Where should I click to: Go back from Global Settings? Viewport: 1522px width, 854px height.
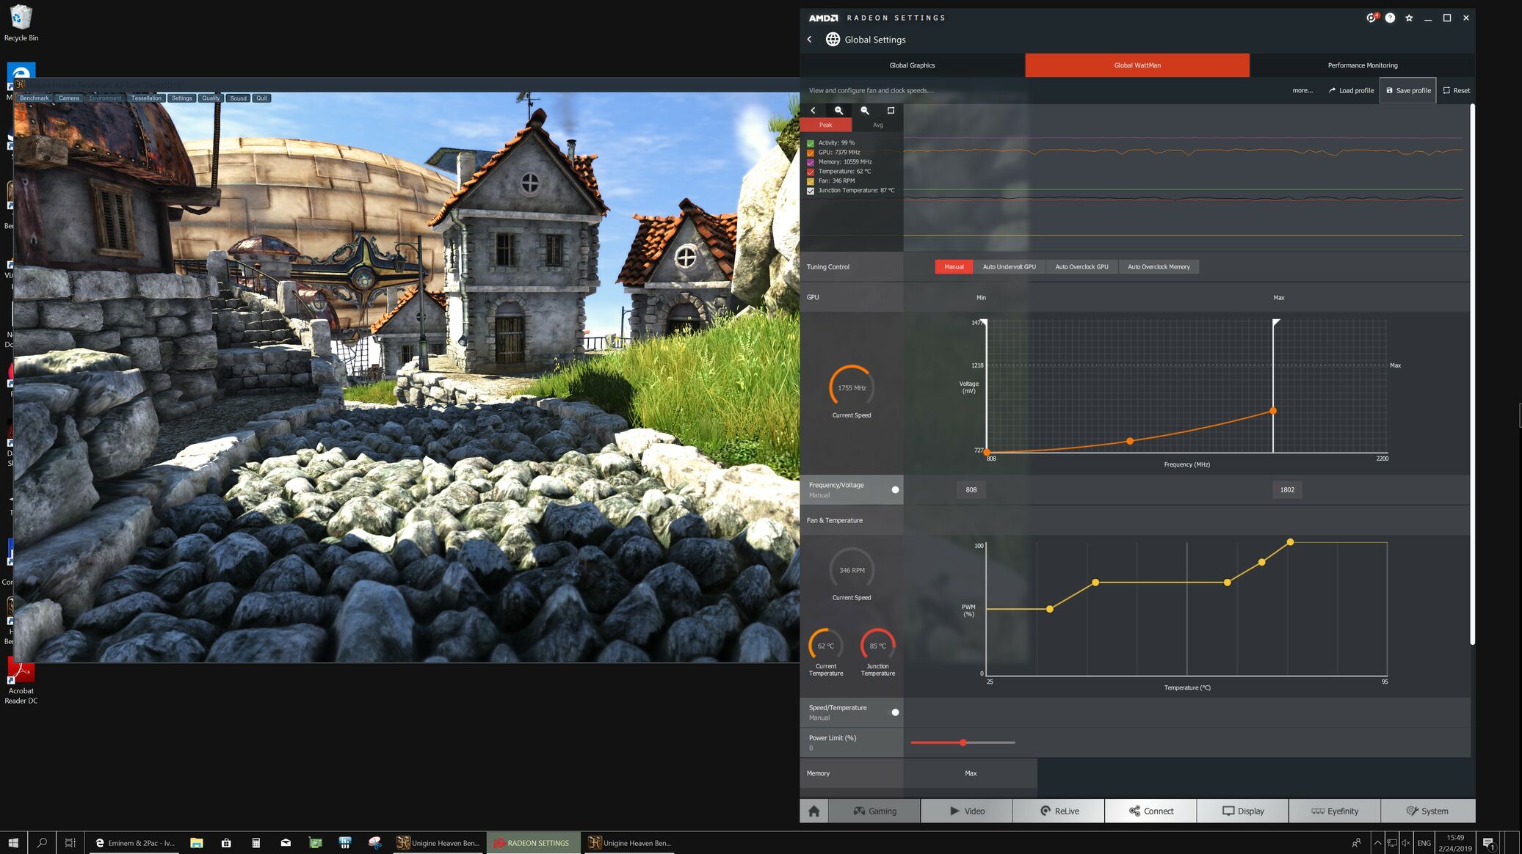click(x=810, y=40)
